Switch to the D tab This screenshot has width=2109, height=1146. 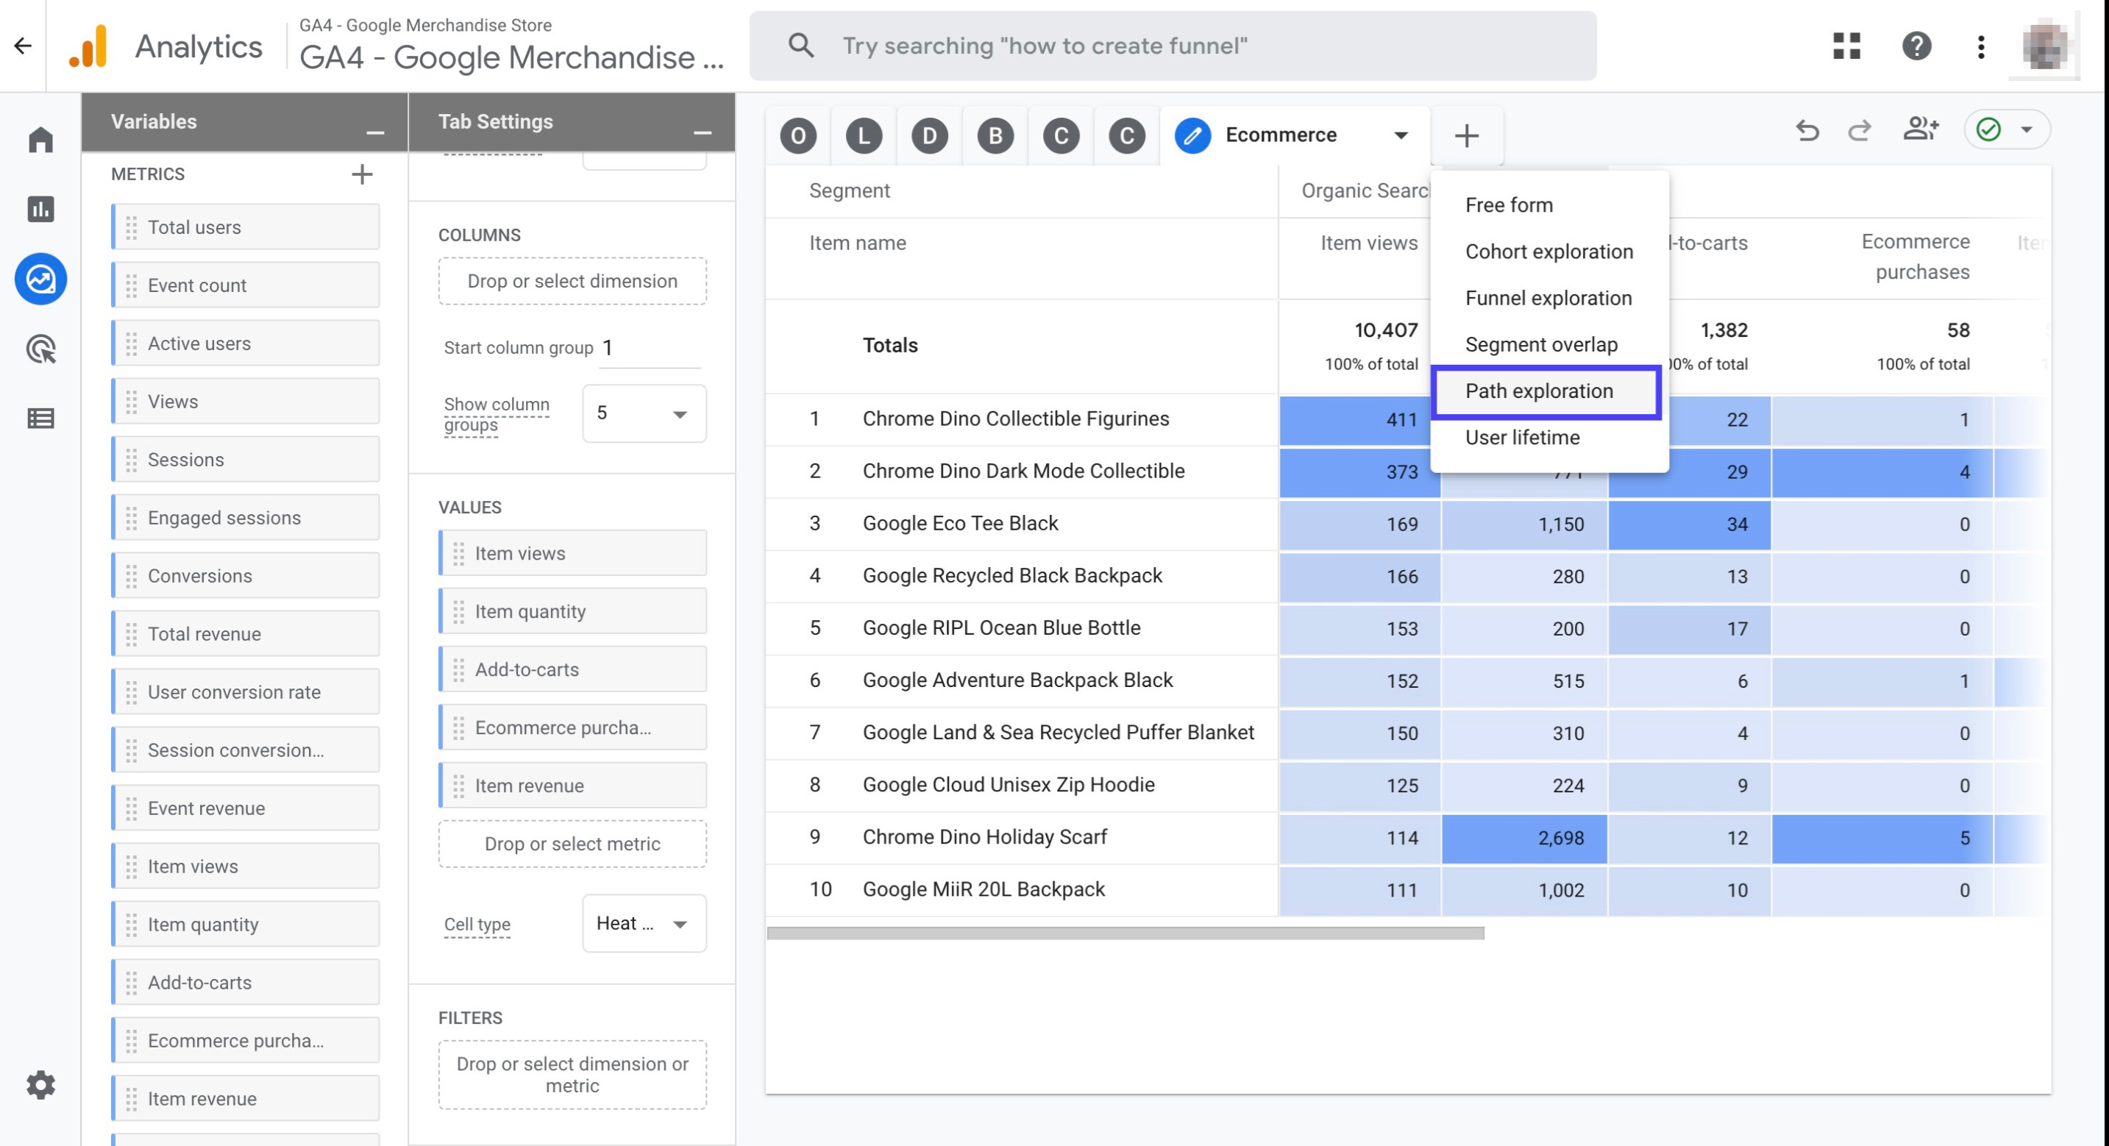pos(929,136)
